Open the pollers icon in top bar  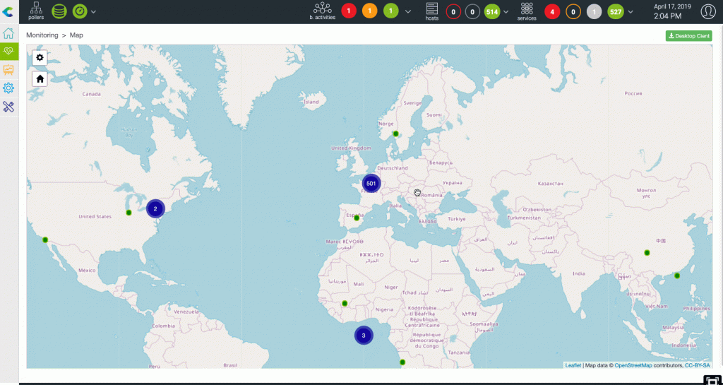pos(36,11)
